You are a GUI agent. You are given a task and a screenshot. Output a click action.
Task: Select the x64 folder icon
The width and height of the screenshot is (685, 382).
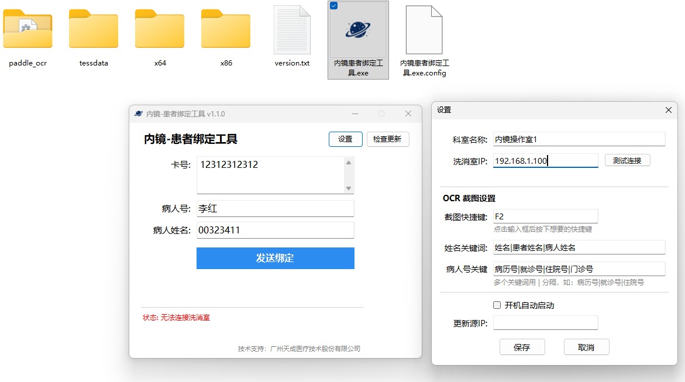click(160, 29)
